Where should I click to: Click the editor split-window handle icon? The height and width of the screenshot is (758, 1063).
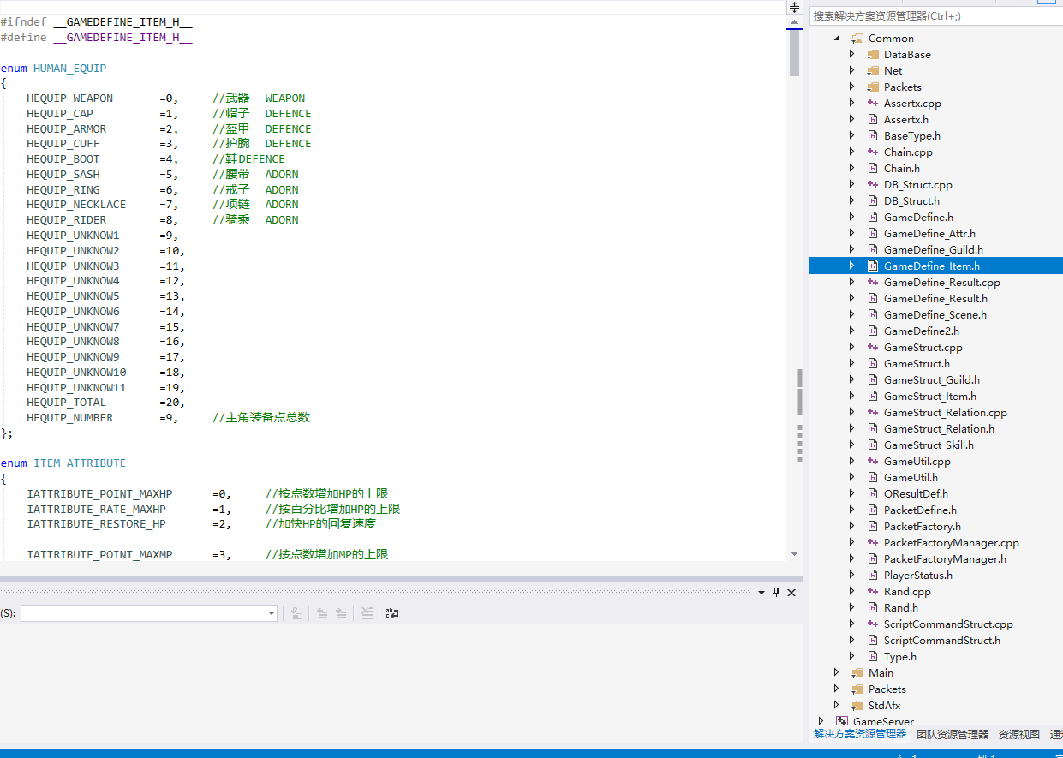(794, 7)
